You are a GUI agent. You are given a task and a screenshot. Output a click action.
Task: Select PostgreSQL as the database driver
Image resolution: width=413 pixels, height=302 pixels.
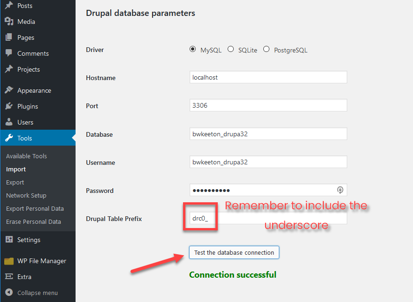pos(266,49)
